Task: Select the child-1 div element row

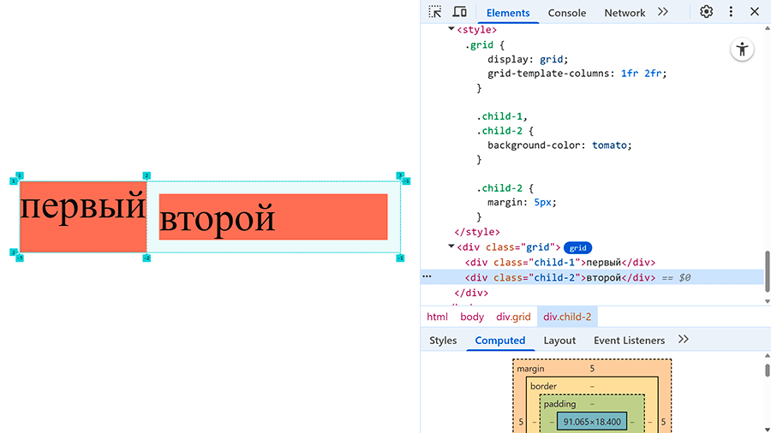Action: coord(560,262)
